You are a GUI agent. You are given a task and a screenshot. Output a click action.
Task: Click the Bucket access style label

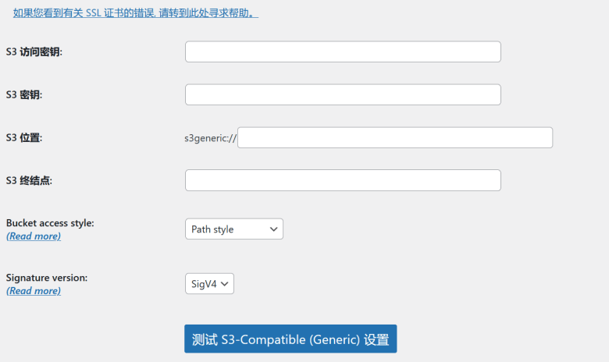click(50, 223)
